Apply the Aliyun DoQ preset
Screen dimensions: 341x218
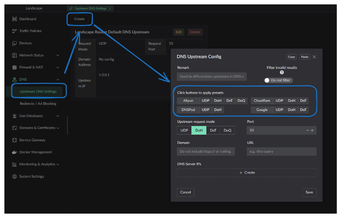241,101
